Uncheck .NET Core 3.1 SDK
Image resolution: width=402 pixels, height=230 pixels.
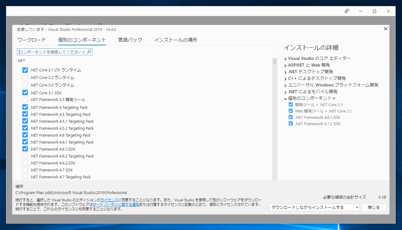(x=25, y=93)
